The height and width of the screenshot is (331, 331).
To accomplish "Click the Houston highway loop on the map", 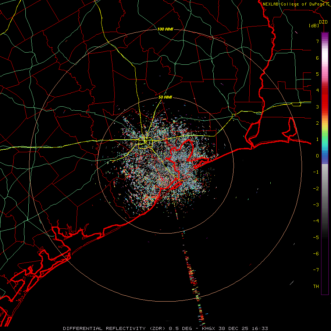I will (x=145, y=143).
